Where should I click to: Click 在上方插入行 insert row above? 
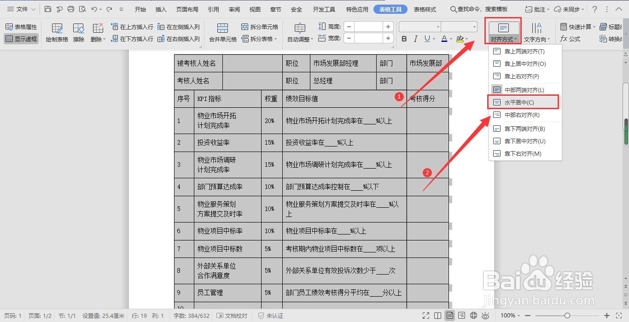click(x=132, y=27)
